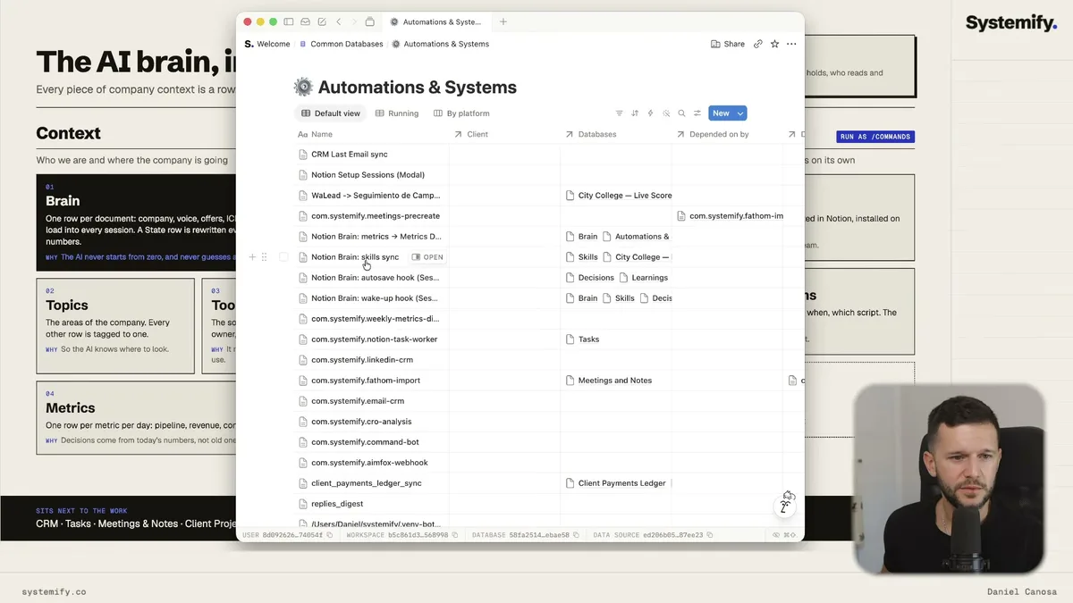Copy the WORKSPACE id in status bar
Viewport: 1073px width, 603px height.
pos(455,535)
